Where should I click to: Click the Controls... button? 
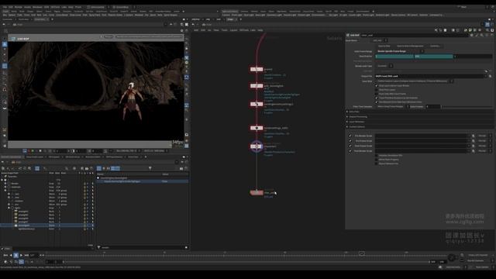tap(436, 46)
